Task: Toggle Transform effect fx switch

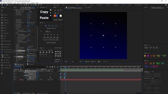Action: [x=15, y=57]
